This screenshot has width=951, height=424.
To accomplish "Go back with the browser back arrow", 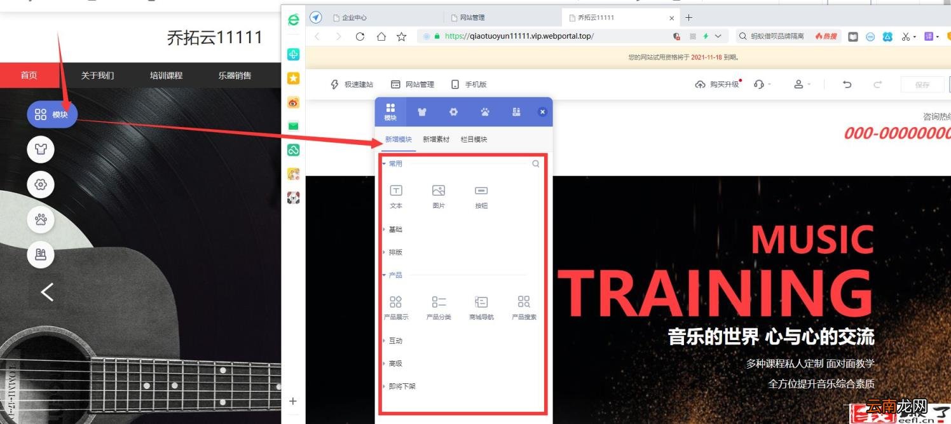I will 317,36.
